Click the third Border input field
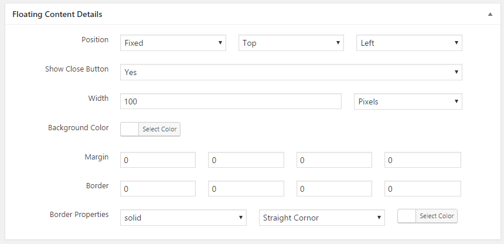504x244 pixels. click(334, 189)
